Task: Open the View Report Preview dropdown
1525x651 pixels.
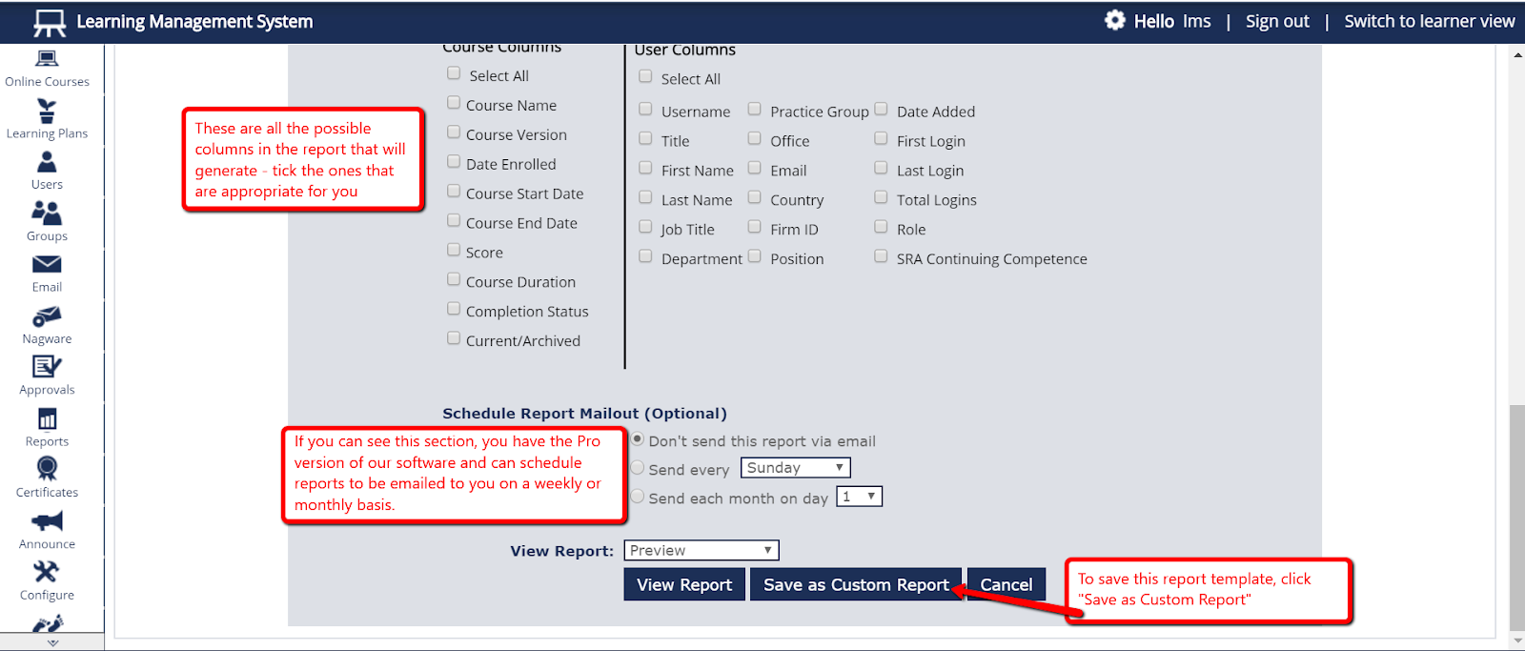Action: [701, 550]
